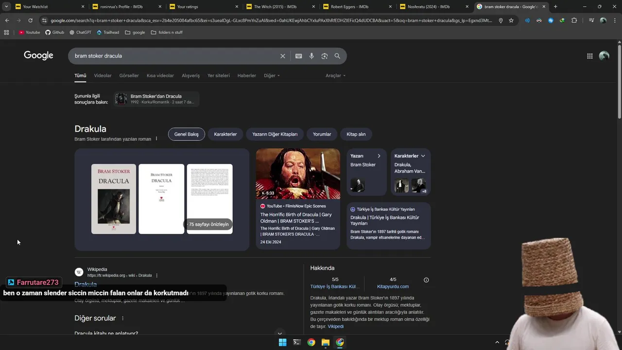The width and height of the screenshot is (622, 350).
Task: Select the Genel Bakış chip
Action: pyautogui.click(x=187, y=134)
